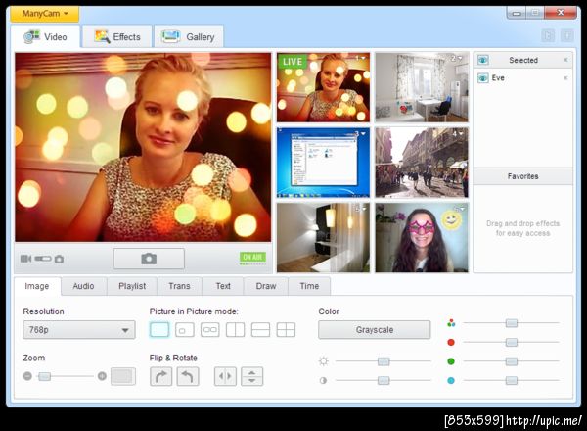Toggle visibility eye icon in Selected header

(x=483, y=60)
